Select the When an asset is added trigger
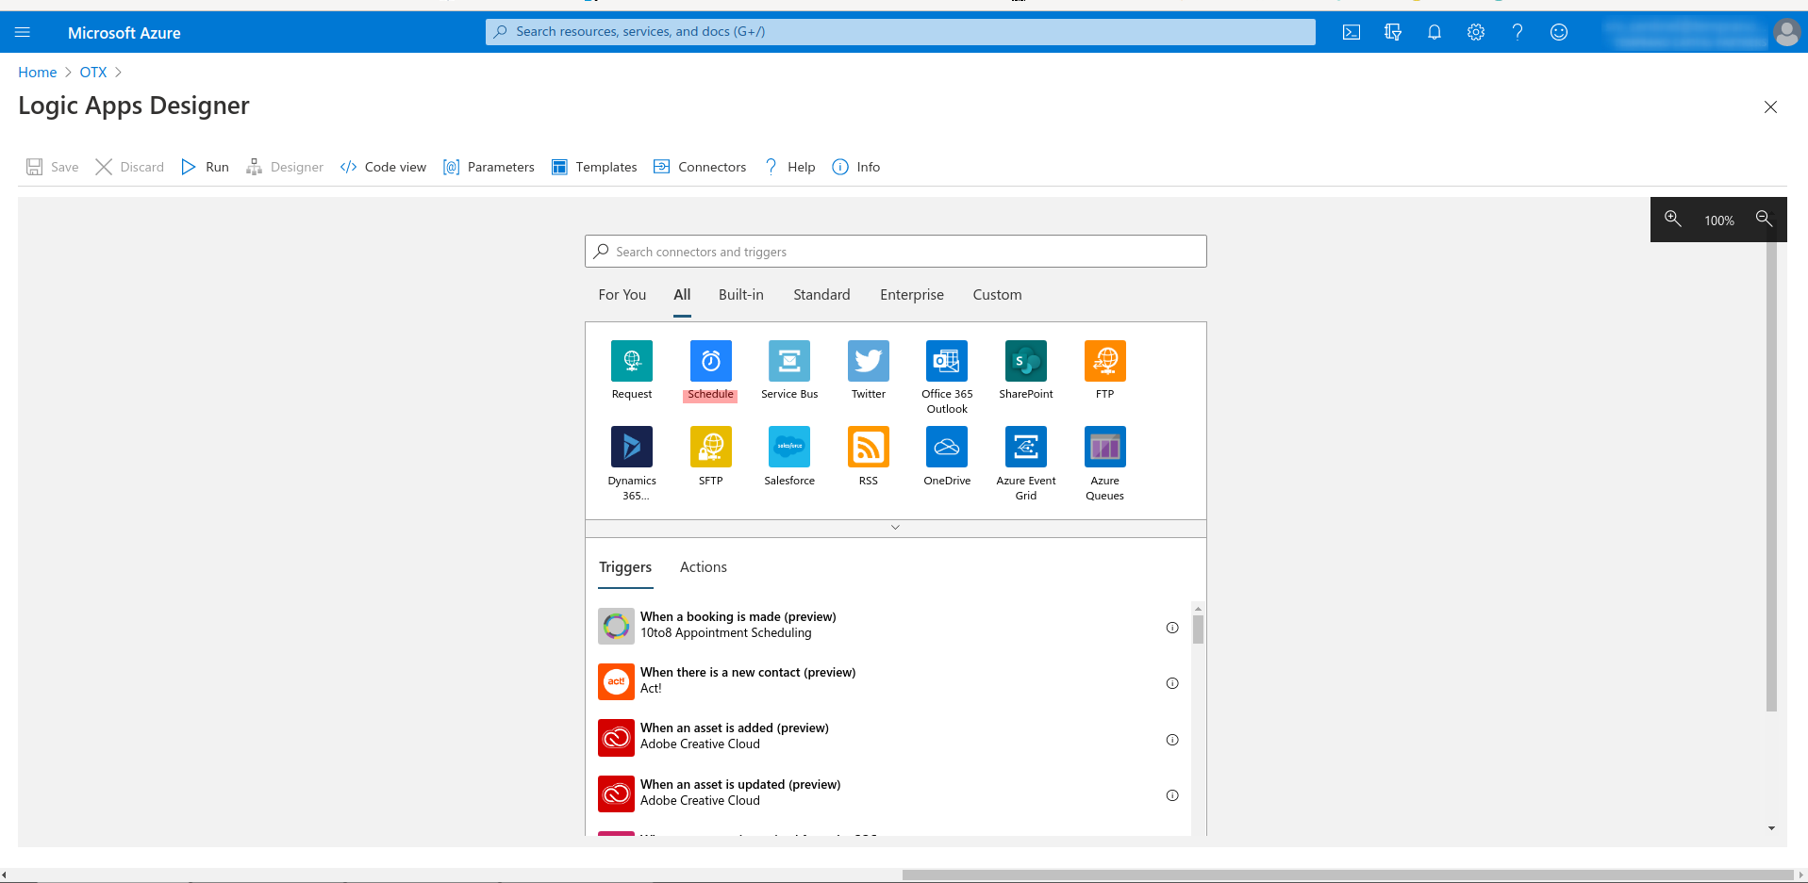 pos(734,736)
